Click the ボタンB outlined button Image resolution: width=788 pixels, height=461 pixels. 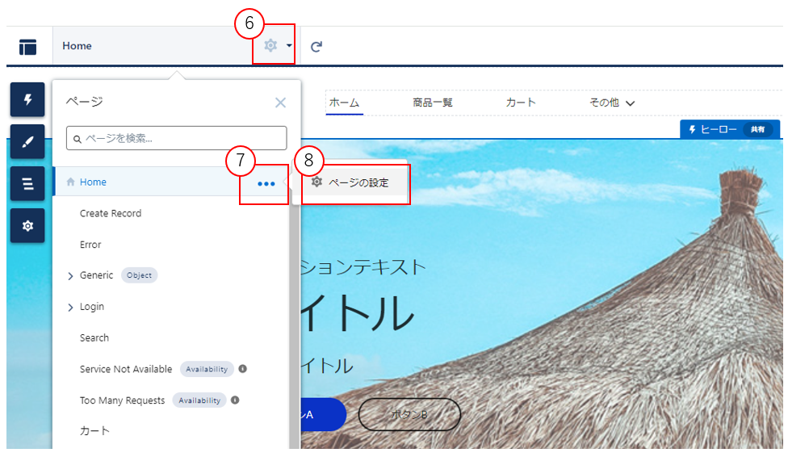[x=409, y=415]
